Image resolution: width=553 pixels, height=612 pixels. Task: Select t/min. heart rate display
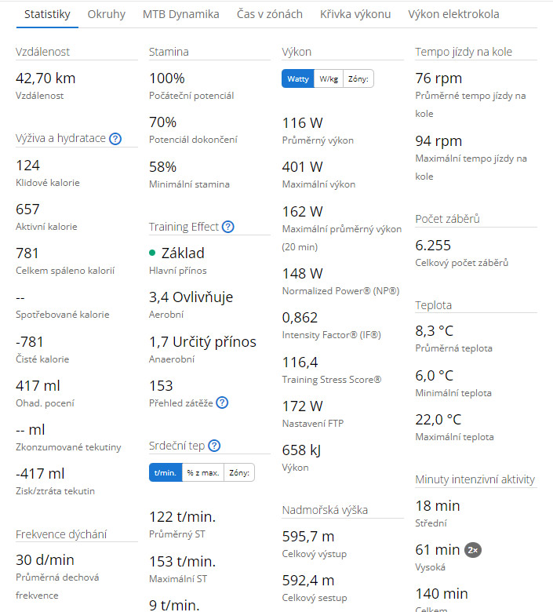click(165, 472)
